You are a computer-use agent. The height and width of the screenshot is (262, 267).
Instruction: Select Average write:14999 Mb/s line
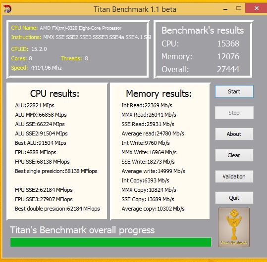153,171
